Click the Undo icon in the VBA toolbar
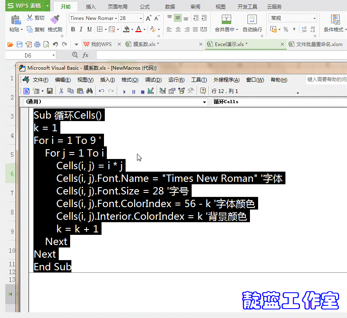 pos(101,91)
